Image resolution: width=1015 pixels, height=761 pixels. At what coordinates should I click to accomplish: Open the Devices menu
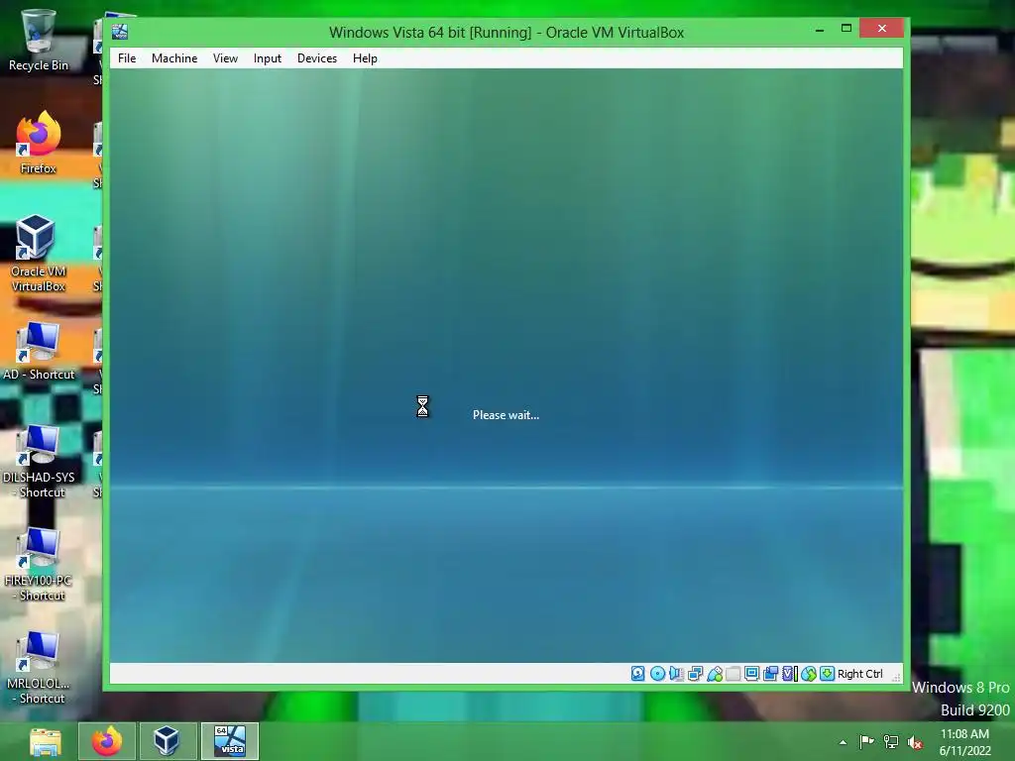317,58
